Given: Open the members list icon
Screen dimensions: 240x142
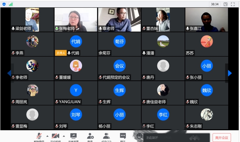Looking at the screenshot, I should click(x=106, y=136).
